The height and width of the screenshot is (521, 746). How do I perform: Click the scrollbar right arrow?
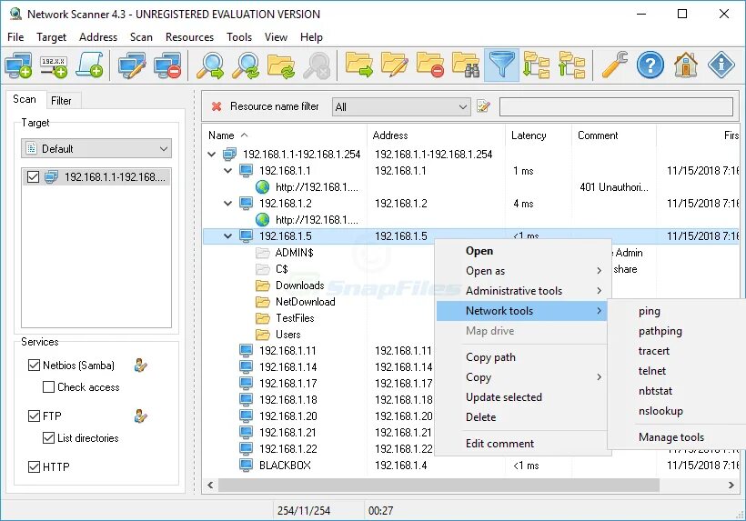[x=731, y=486]
